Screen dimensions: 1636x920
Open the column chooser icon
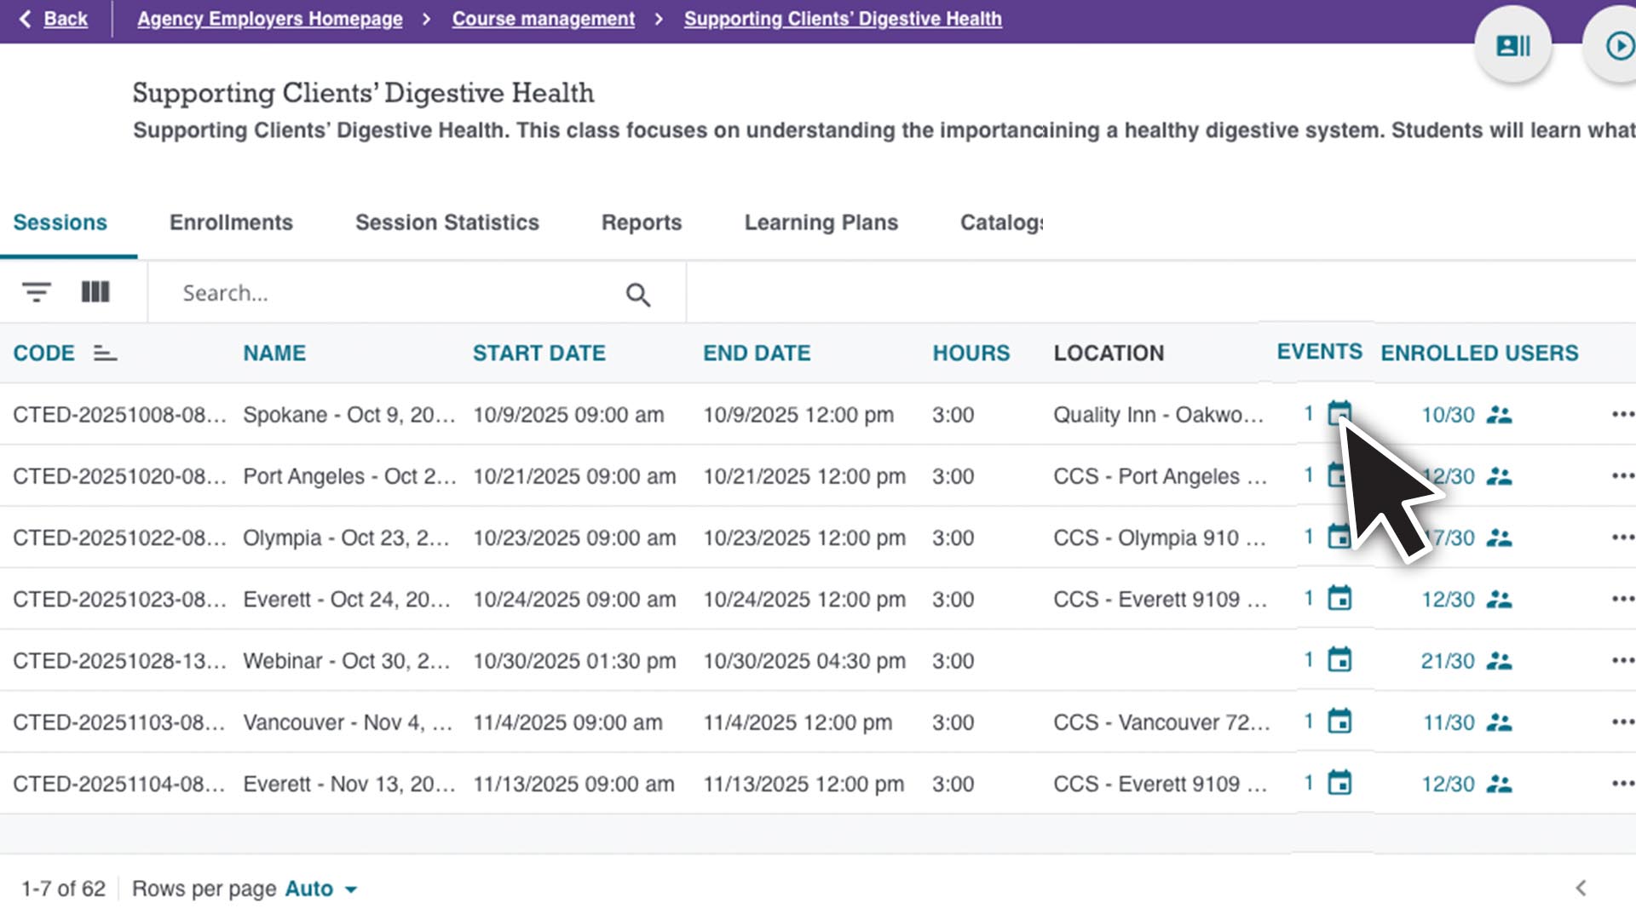tap(95, 292)
